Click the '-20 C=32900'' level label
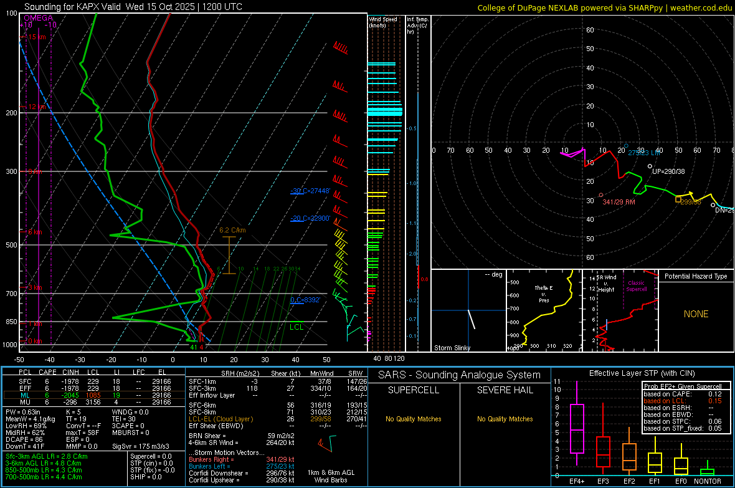Viewport: 735px width, 488px height. click(310, 218)
